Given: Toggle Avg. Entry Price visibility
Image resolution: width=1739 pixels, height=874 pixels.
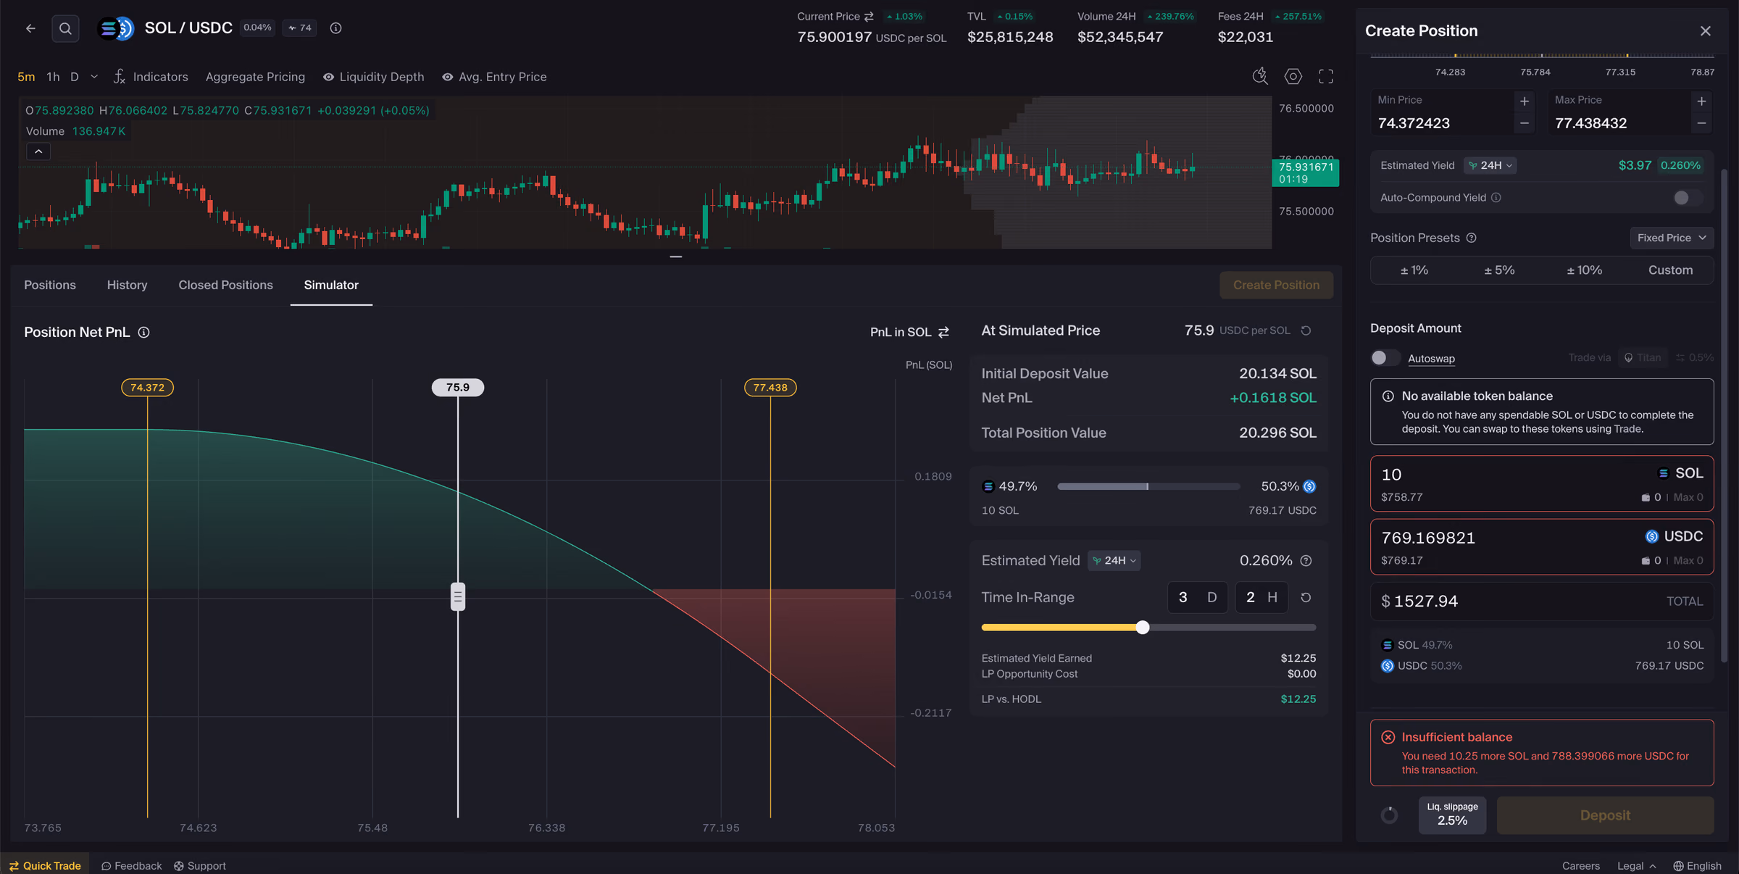Looking at the screenshot, I should click(494, 77).
